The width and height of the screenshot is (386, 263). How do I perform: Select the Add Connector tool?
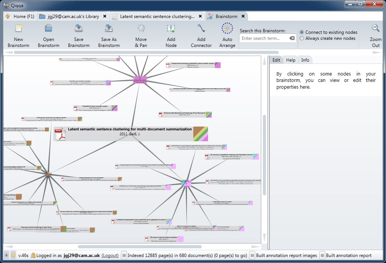201,29
